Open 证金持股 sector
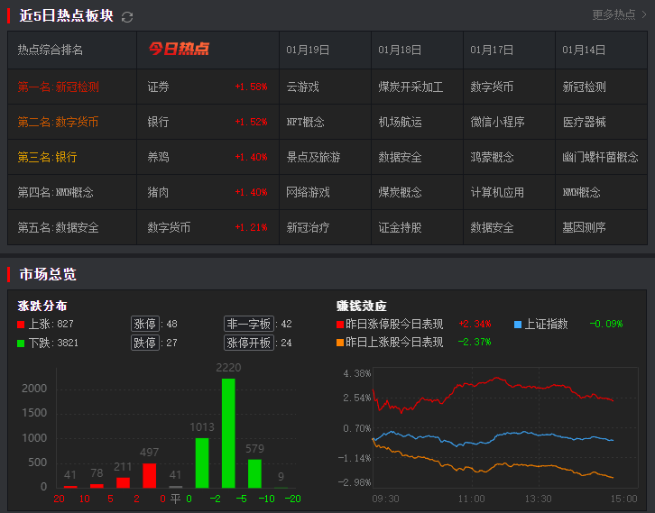 [x=400, y=227]
